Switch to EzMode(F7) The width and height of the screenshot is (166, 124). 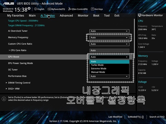136,117
